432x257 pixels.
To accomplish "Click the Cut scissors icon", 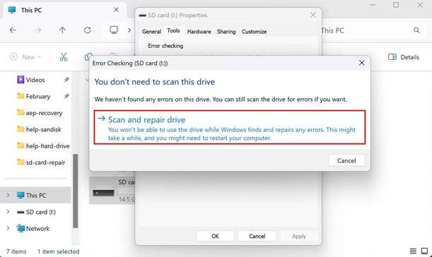I will [64, 57].
